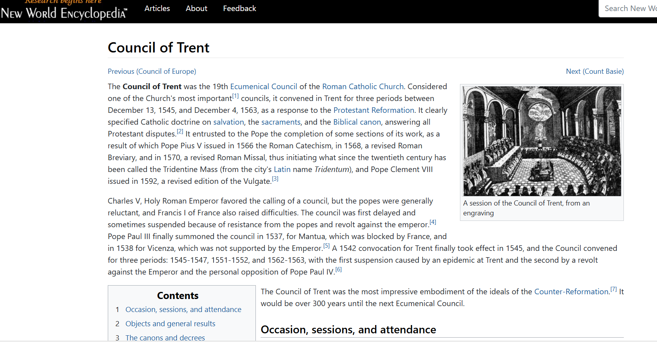Jump to footnote reference [3]
The width and height of the screenshot is (657, 342).
275,179
